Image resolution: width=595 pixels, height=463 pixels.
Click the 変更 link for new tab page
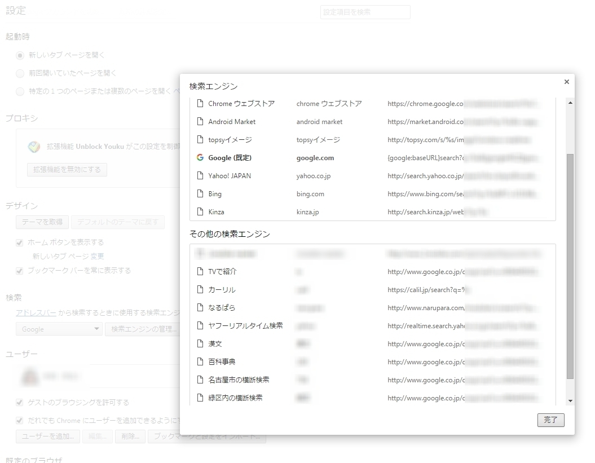tap(97, 257)
